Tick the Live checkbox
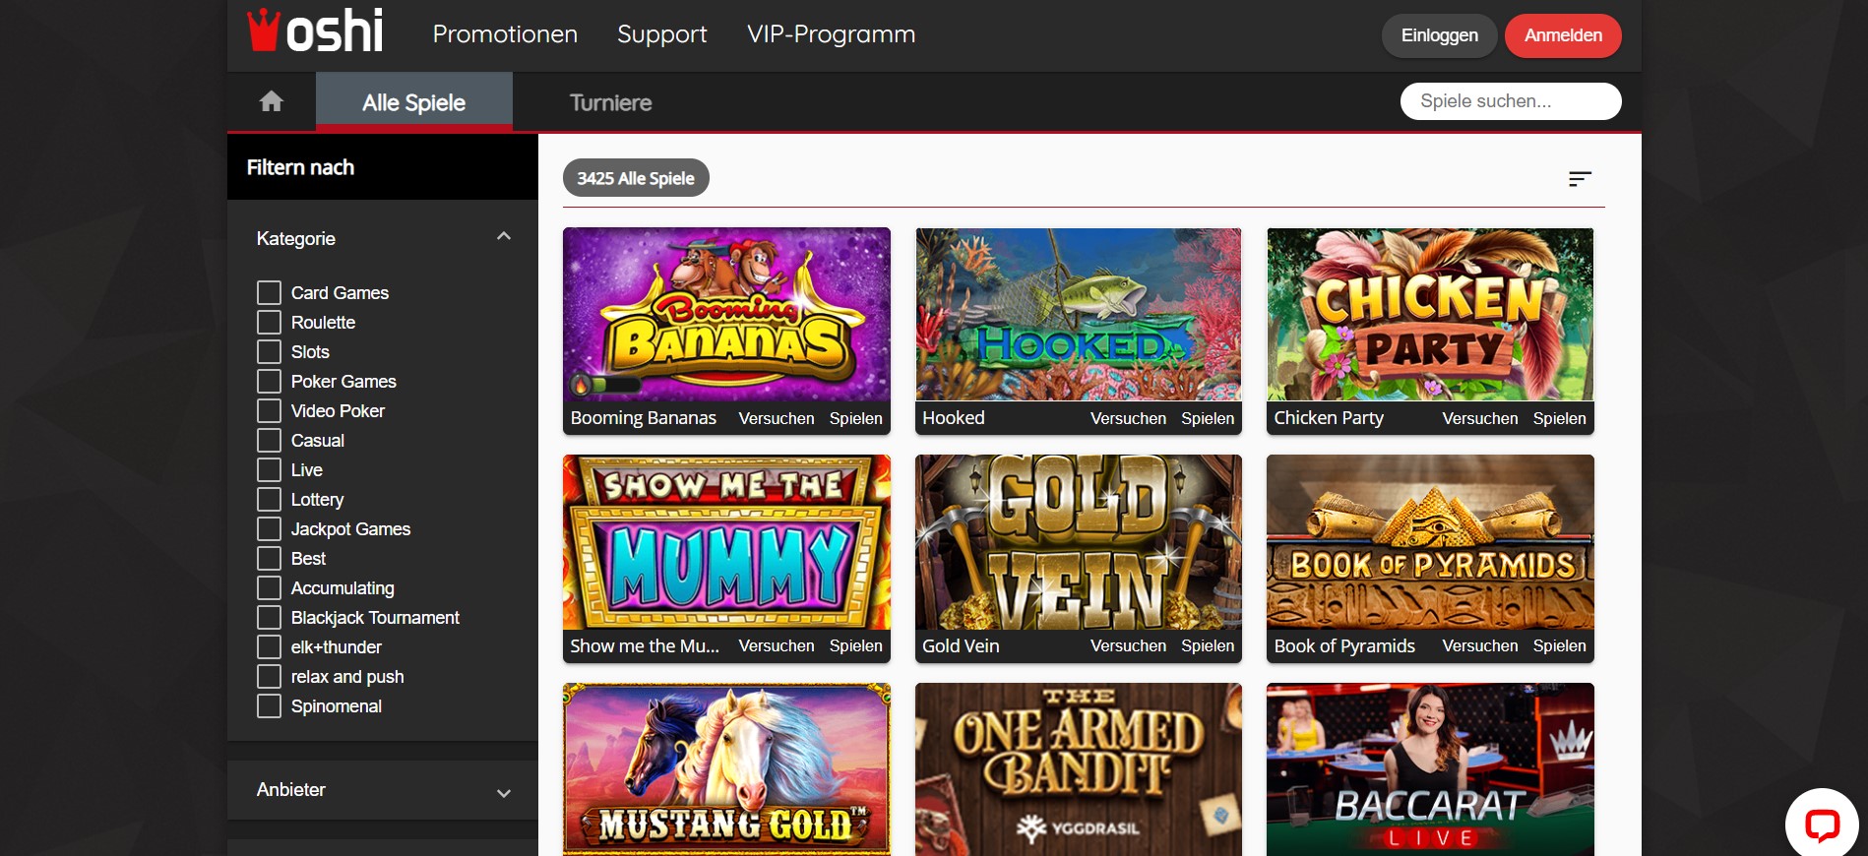 point(269,470)
